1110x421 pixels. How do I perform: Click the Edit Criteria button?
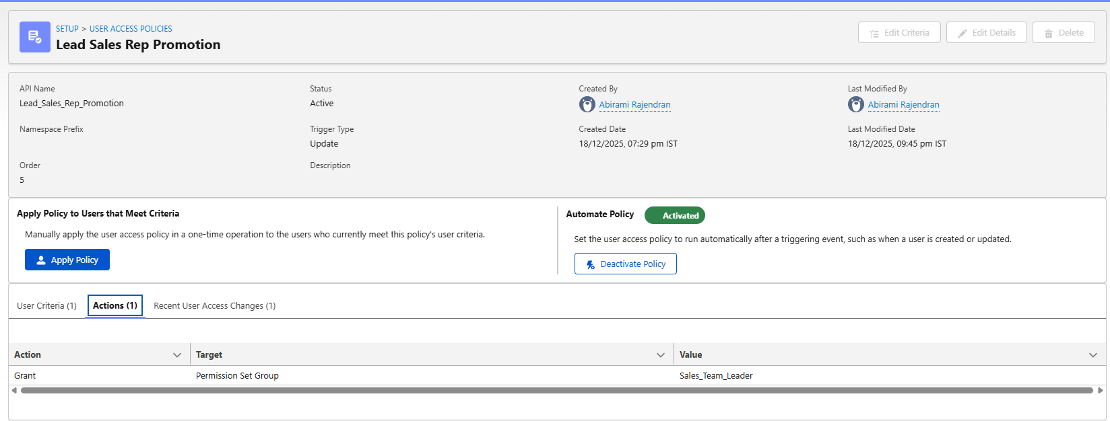[899, 32]
